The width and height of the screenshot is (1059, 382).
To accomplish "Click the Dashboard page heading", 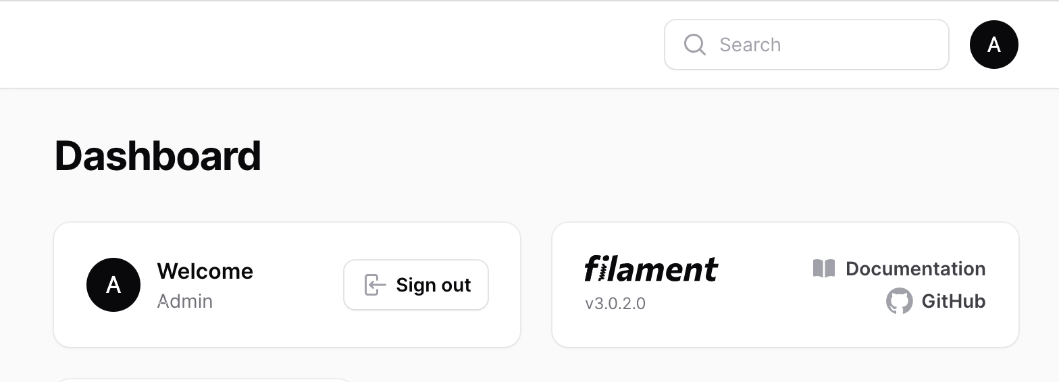I will click(157, 156).
